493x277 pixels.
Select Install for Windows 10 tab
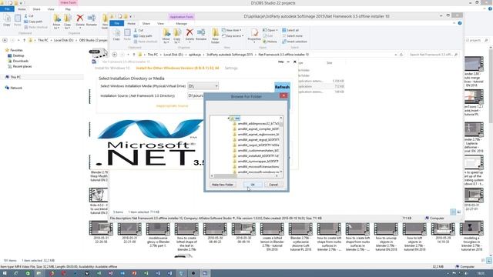pos(112,68)
